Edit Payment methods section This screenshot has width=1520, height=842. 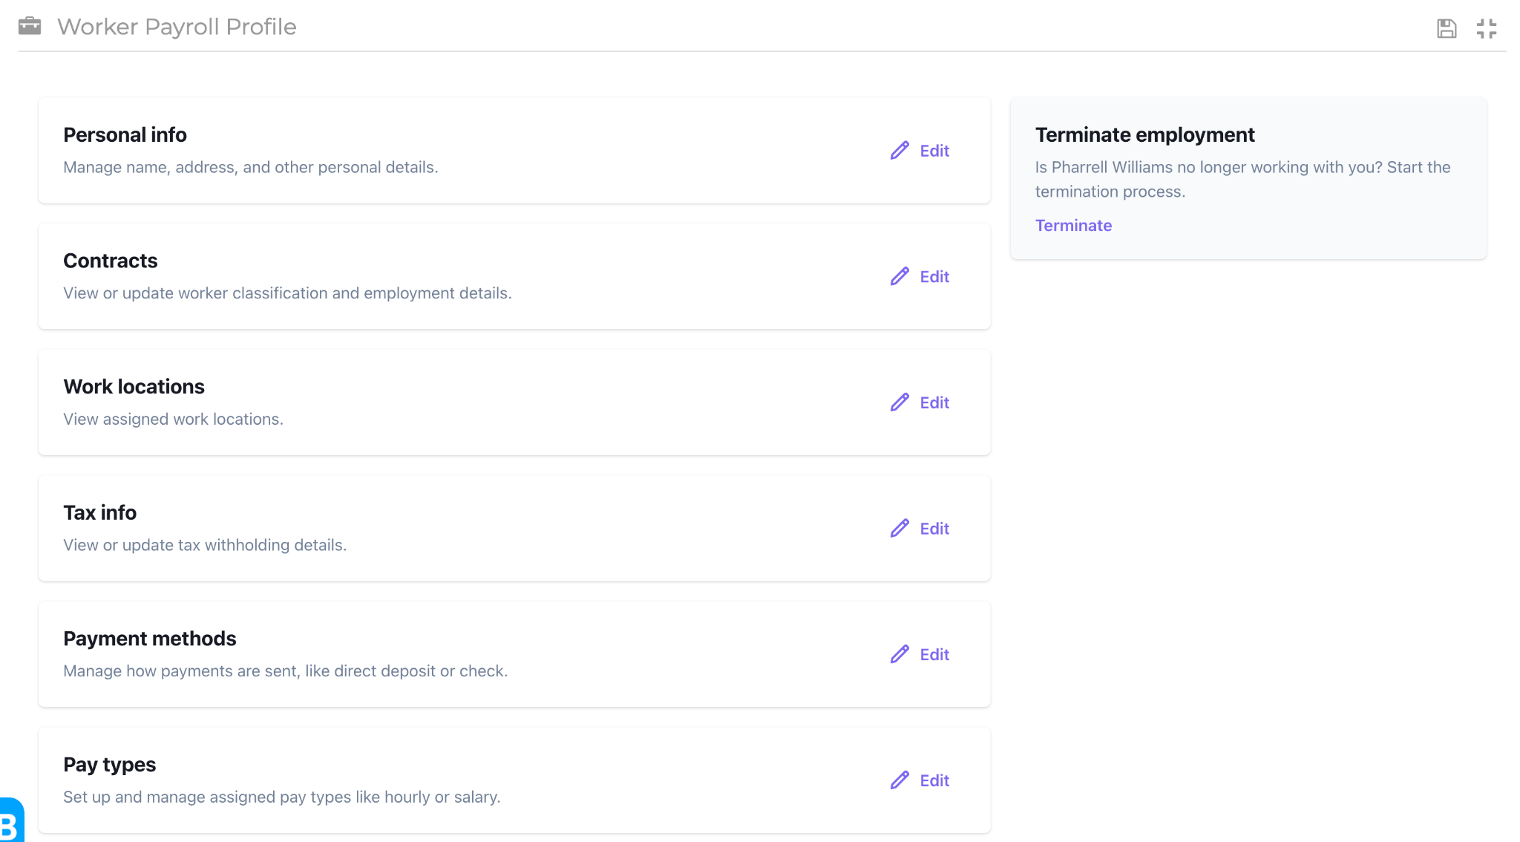[x=934, y=654]
